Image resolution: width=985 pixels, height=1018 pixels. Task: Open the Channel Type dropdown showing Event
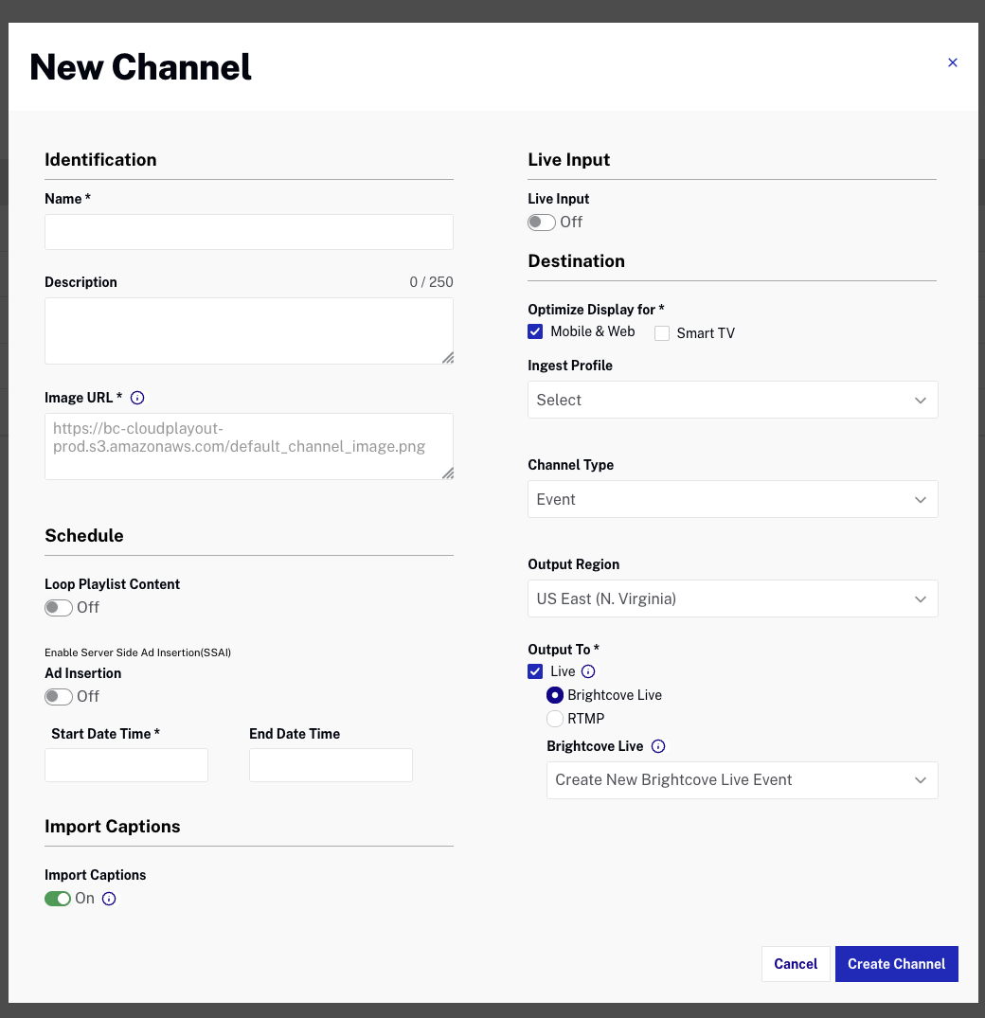[x=732, y=499]
